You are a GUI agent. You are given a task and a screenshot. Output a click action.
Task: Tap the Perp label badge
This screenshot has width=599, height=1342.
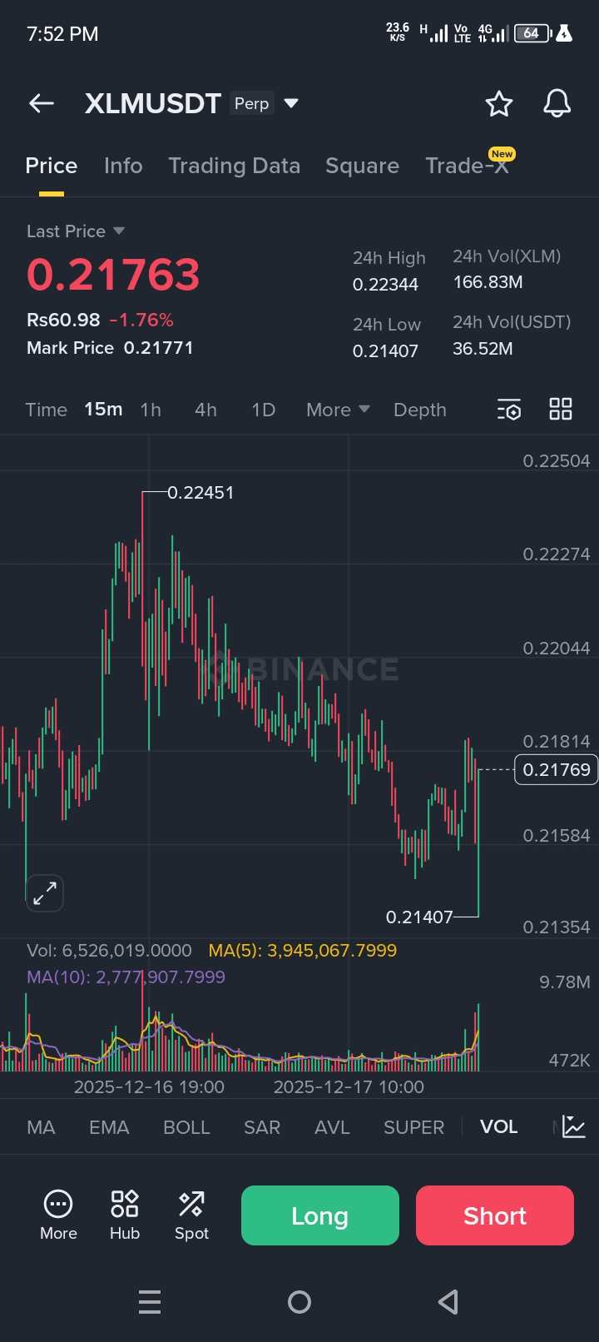click(x=251, y=103)
